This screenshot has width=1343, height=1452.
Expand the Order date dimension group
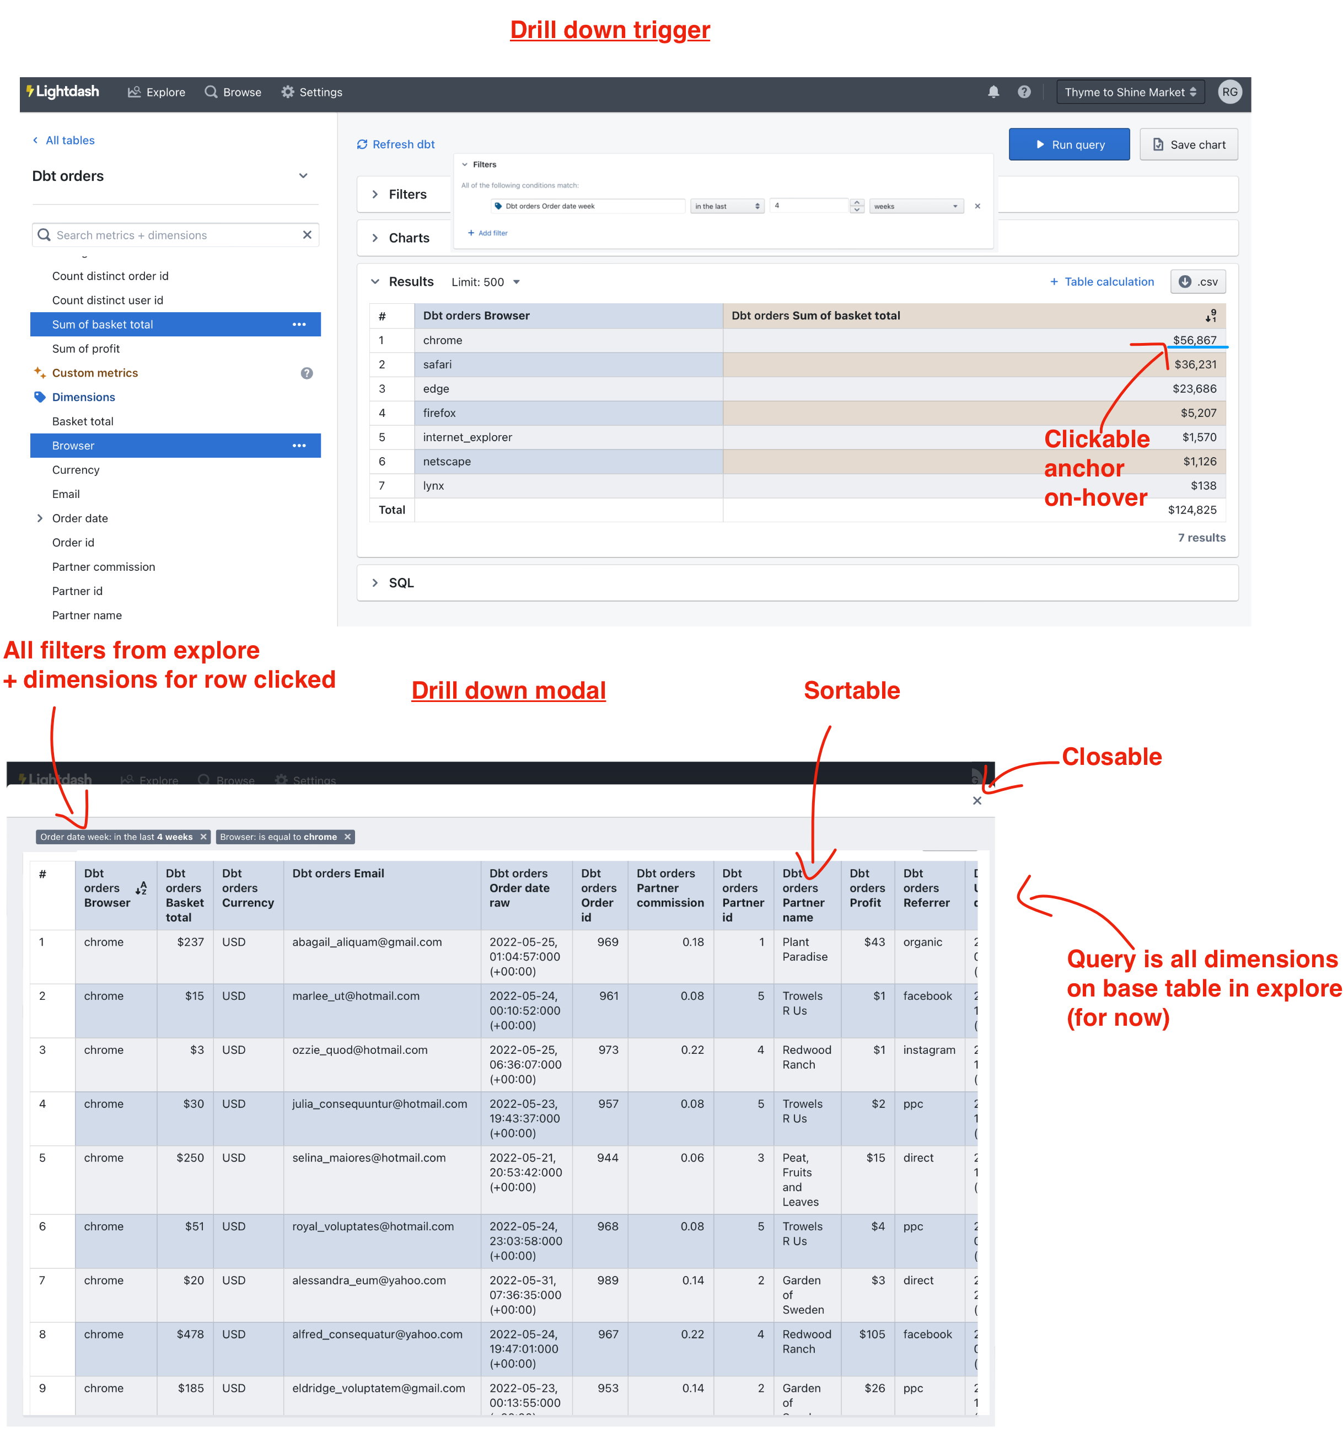40,518
